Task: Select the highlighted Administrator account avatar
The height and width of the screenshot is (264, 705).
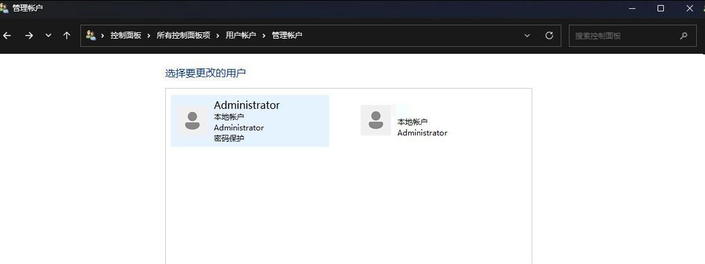Action: [192, 121]
